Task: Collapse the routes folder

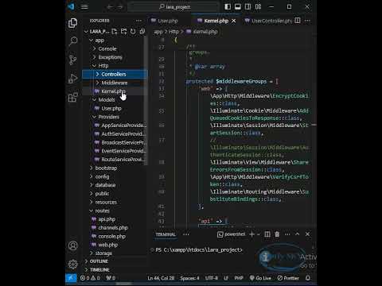Action: pos(102,211)
